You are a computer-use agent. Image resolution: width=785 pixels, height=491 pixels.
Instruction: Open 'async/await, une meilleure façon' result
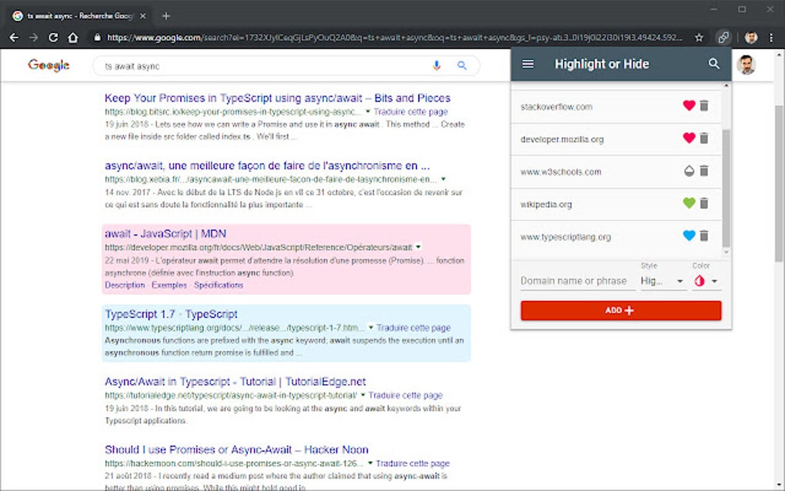pyautogui.click(x=267, y=165)
